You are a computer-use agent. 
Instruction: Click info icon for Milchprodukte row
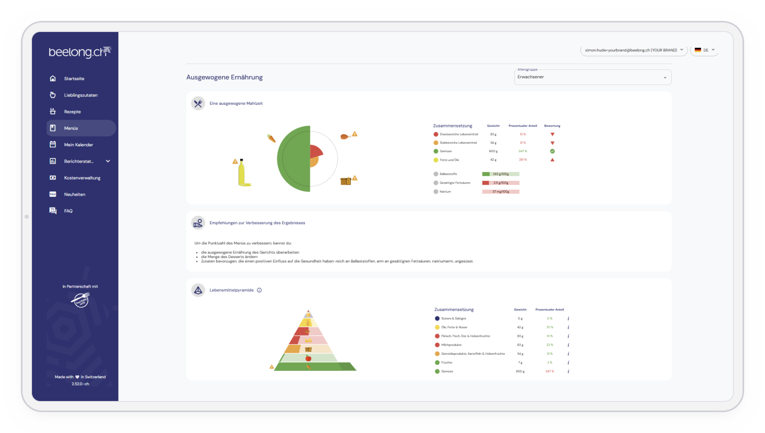568,345
